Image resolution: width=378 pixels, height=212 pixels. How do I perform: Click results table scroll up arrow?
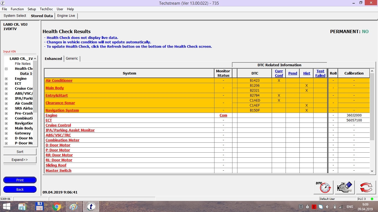(372, 71)
